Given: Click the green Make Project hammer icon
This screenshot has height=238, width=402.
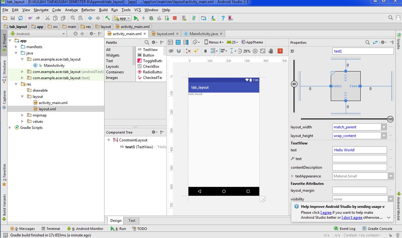Looking at the screenshot, I should click(x=108, y=18).
